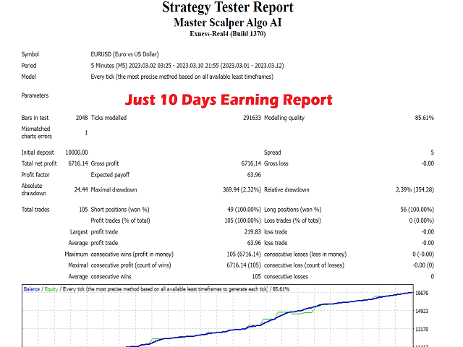Click the Exness-Real4 (Build 1370) line

coord(228,34)
